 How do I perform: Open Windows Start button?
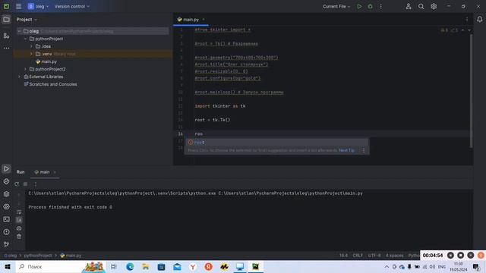[x=8, y=266]
